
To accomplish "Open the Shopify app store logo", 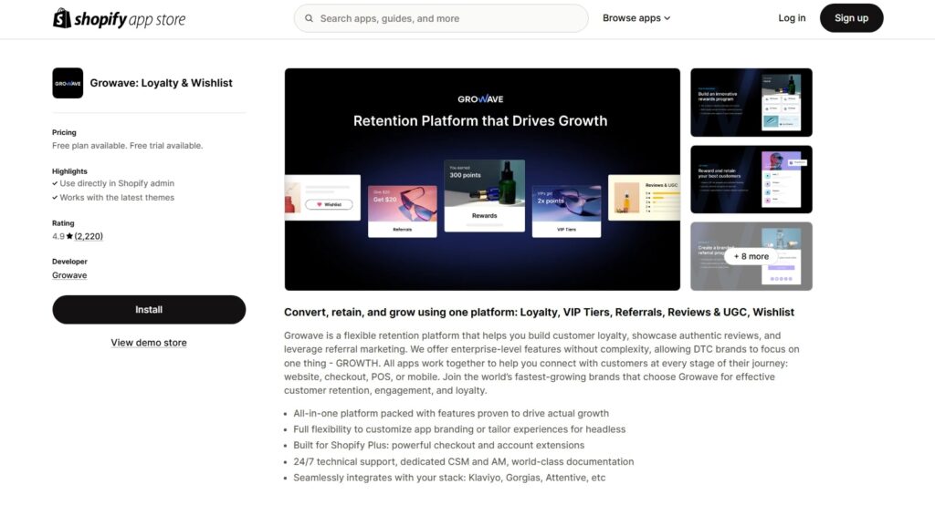I will [x=120, y=18].
